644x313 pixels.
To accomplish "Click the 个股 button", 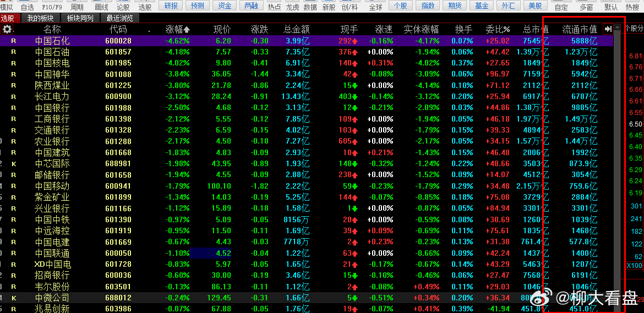I will coord(401,6).
